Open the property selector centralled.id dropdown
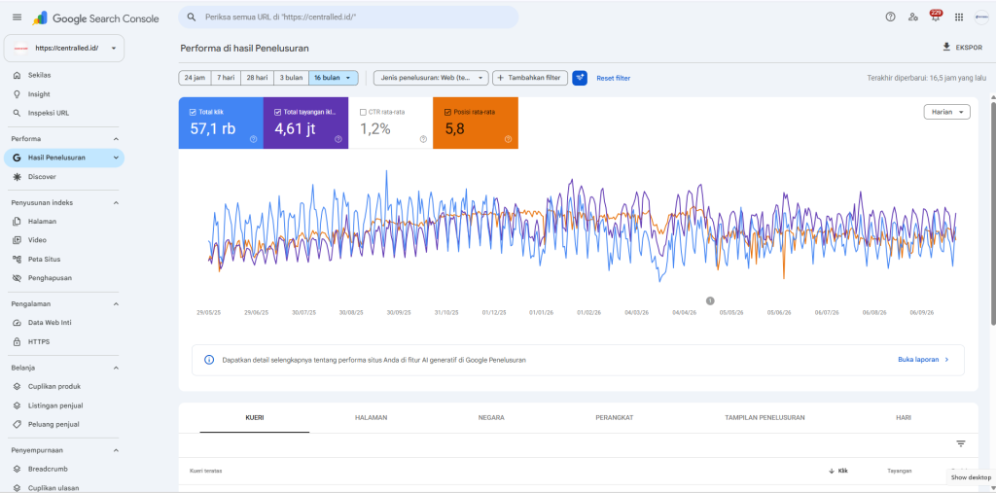This screenshot has height=493, width=996. click(x=63, y=49)
